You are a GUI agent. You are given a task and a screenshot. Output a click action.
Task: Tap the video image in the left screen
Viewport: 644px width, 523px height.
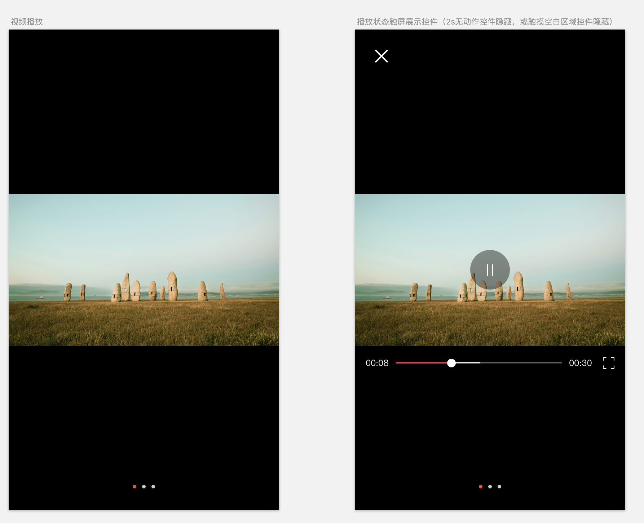[x=144, y=270]
